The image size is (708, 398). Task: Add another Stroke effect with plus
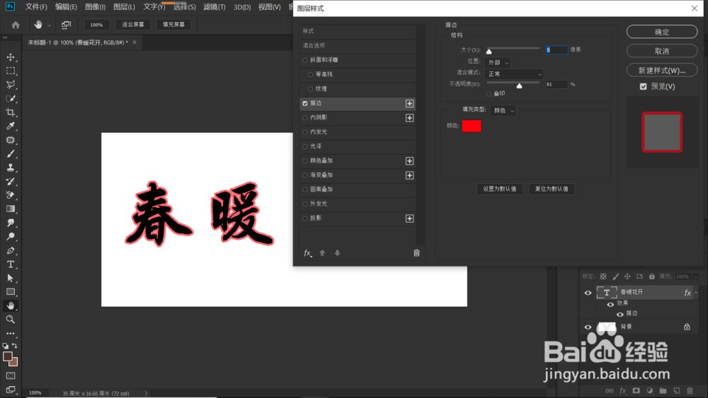click(x=409, y=104)
